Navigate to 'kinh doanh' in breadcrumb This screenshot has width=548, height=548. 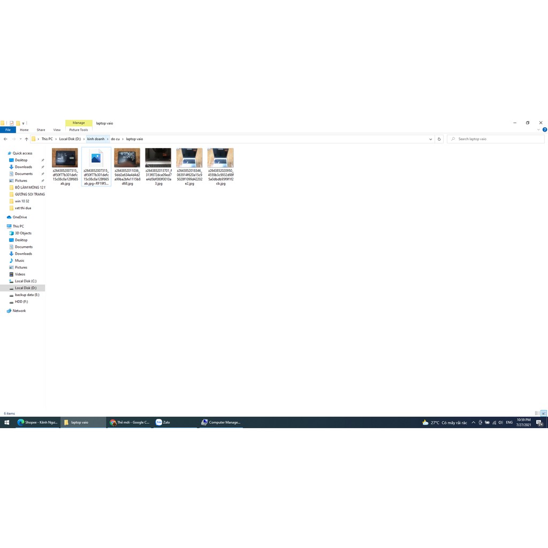(96, 139)
